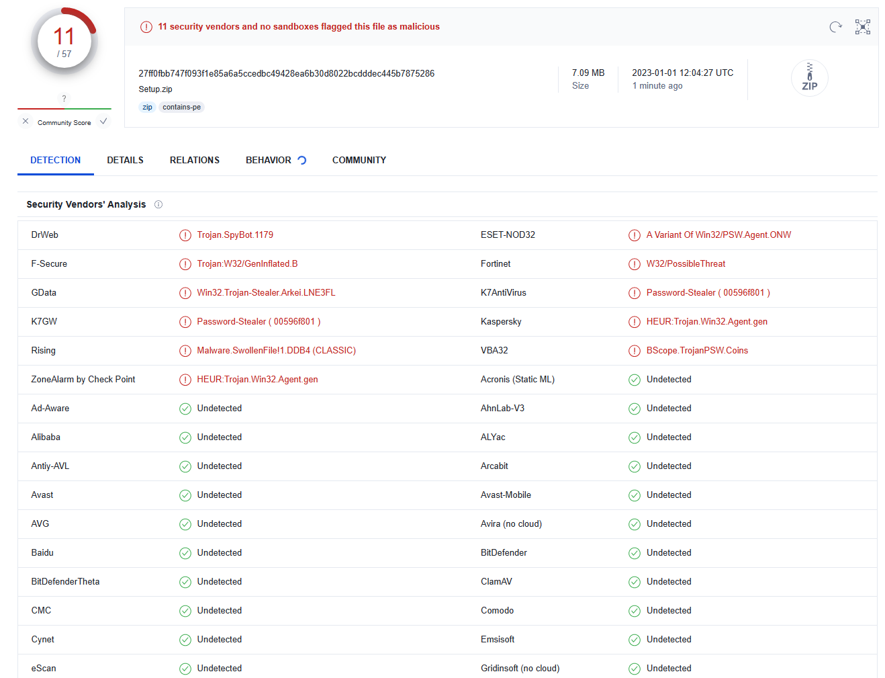Click the DrWeb detection warning icon
The height and width of the screenshot is (678, 885).
(185, 235)
